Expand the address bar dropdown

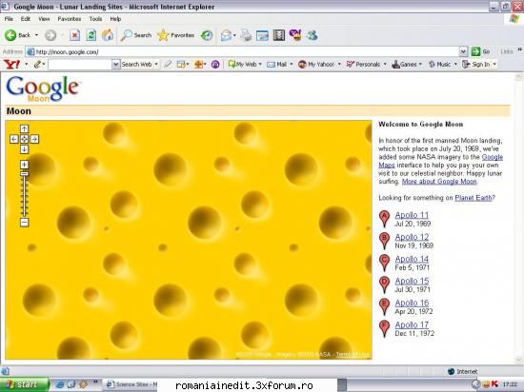[463, 51]
